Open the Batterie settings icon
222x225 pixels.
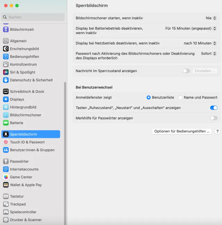pyautogui.click(x=6, y=123)
